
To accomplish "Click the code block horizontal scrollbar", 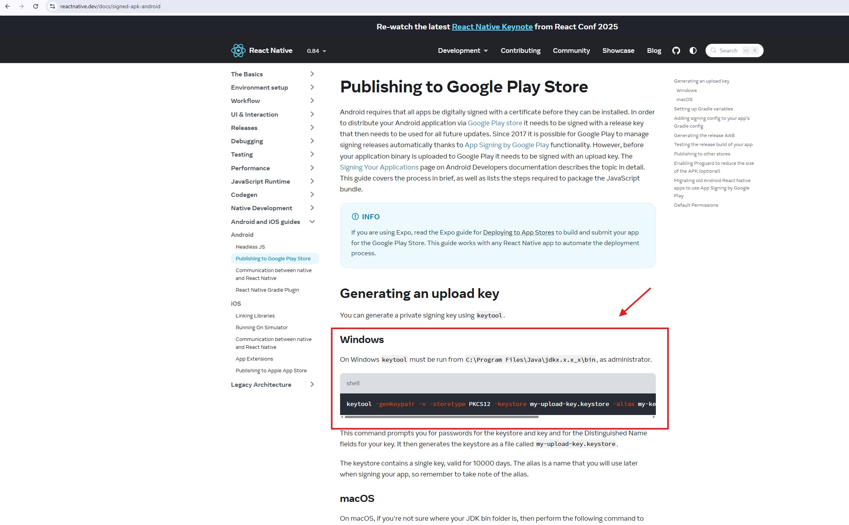I will (x=441, y=417).
